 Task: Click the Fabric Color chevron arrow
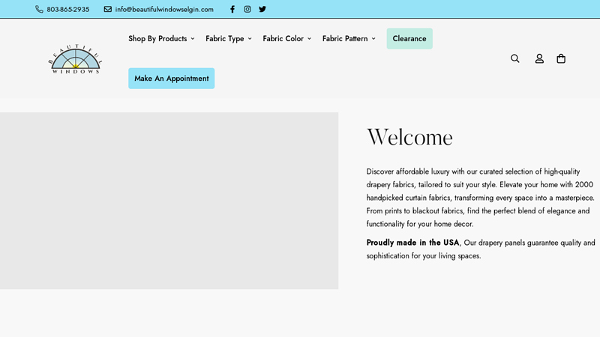pos(309,39)
